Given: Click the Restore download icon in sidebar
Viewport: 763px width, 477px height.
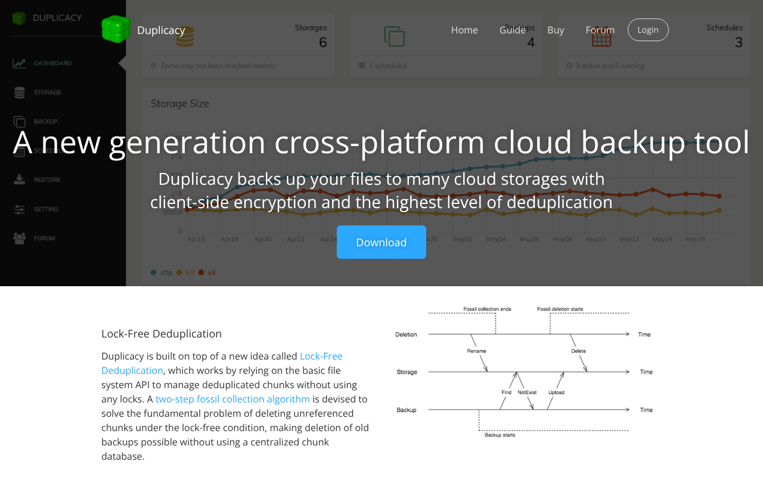Looking at the screenshot, I should click(x=20, y=179).
